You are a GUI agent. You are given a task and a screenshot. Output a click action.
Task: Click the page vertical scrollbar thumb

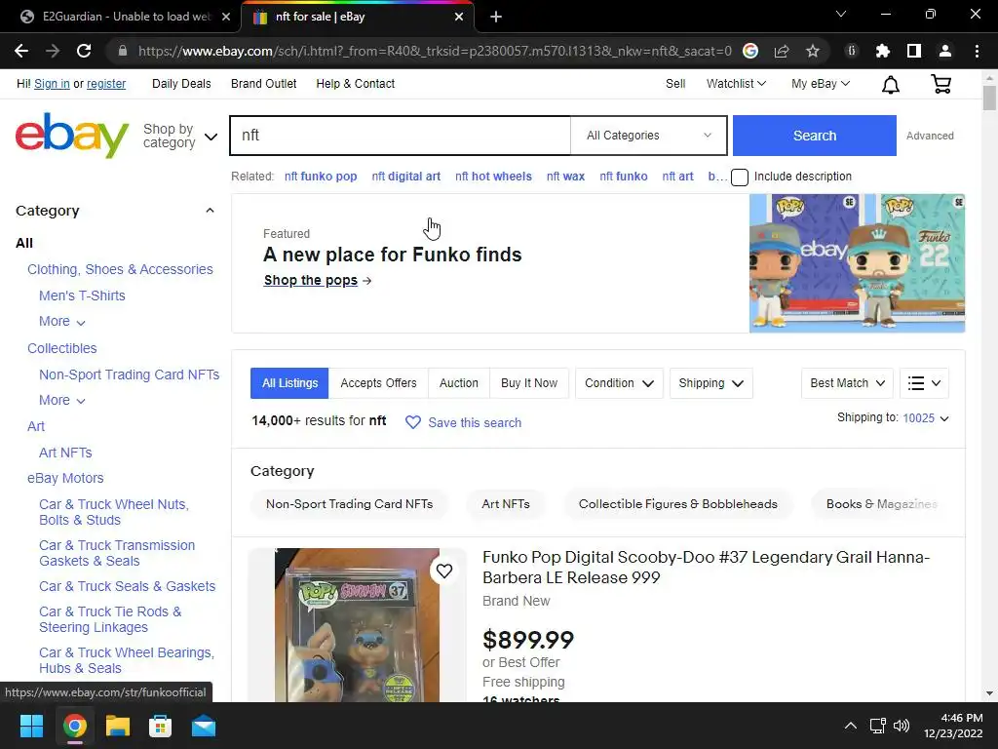[x=989, y=98]
